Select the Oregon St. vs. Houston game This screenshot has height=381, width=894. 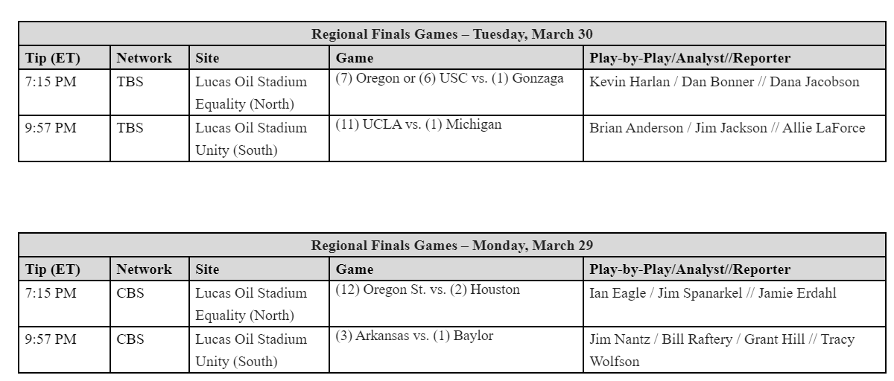tap(428, 290)
